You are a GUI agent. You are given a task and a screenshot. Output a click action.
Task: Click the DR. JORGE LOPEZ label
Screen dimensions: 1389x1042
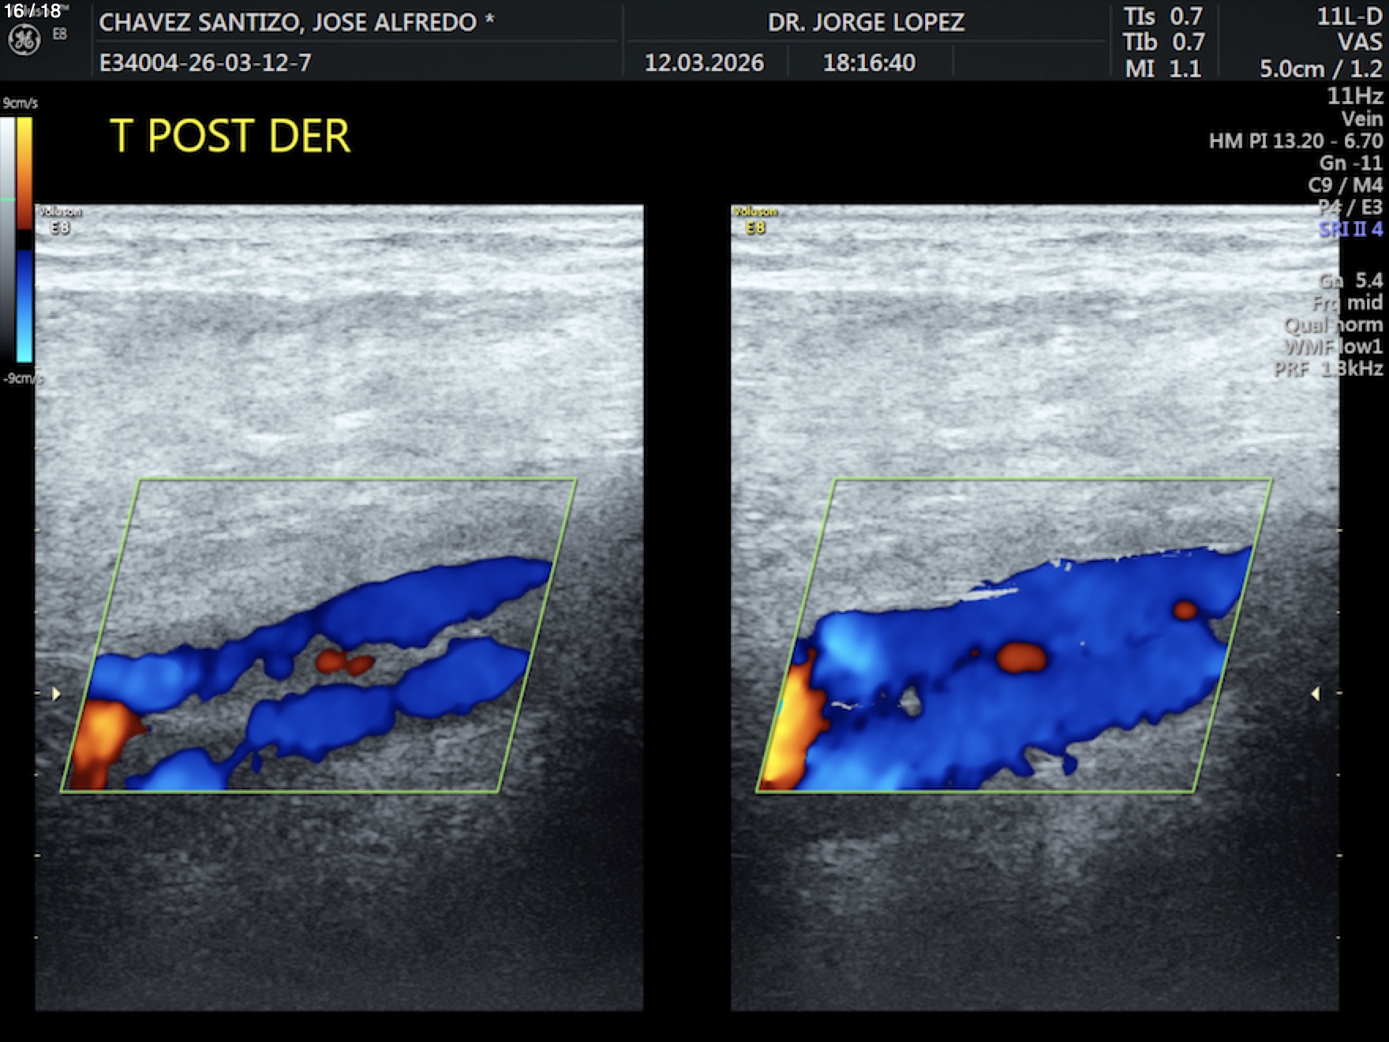[x=866, y=22]
